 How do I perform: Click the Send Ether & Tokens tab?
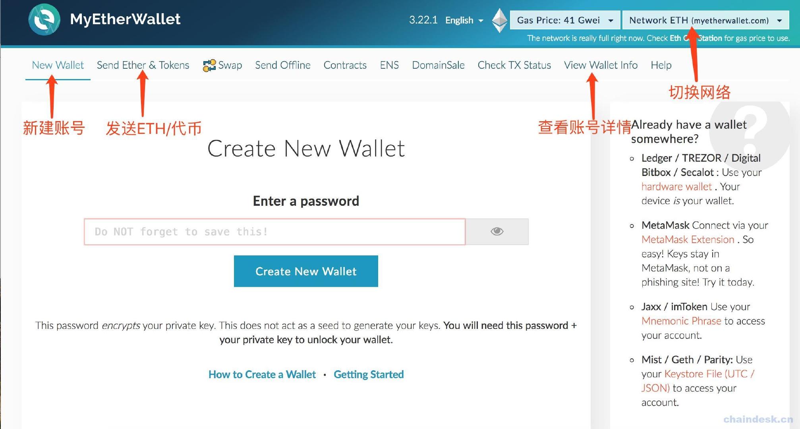tap(143, 65)
